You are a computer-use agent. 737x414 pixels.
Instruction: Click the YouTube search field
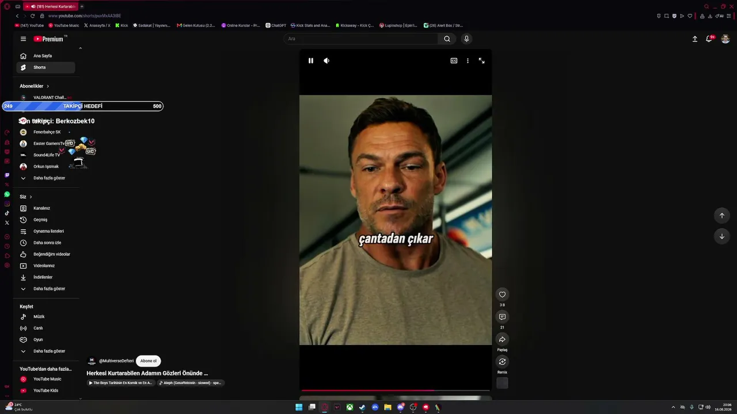click(x=361, y=39)
